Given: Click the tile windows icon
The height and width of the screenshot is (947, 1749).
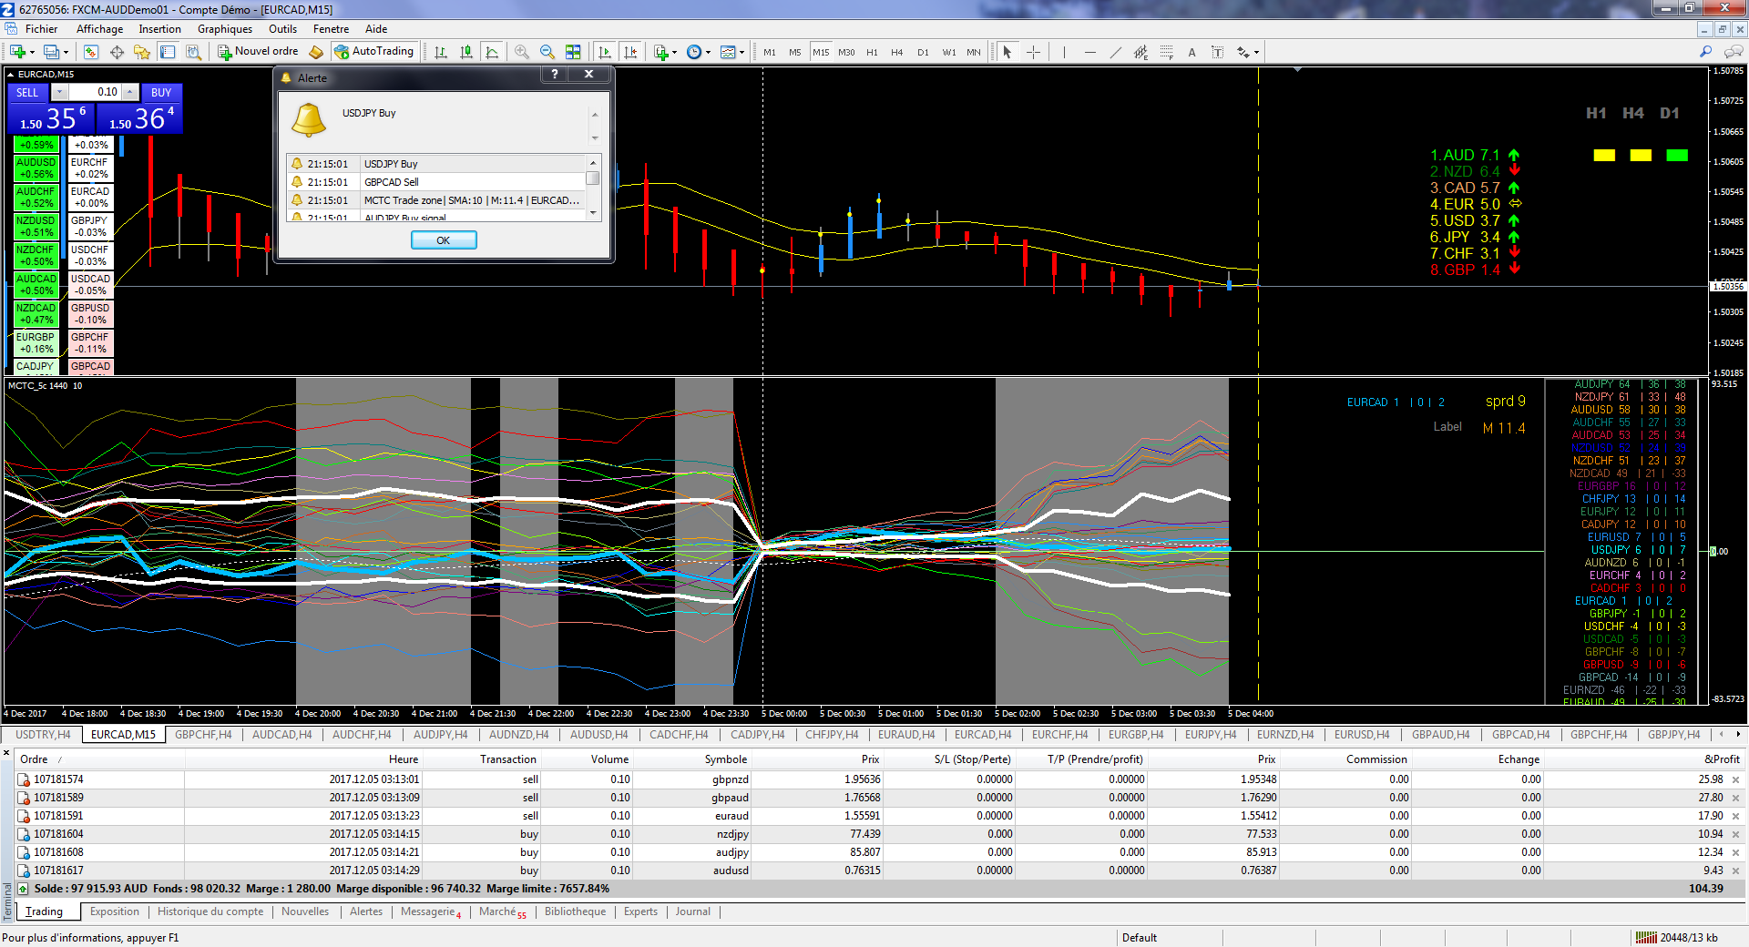Looking at the screenshot, I should [x=573, y=52].
